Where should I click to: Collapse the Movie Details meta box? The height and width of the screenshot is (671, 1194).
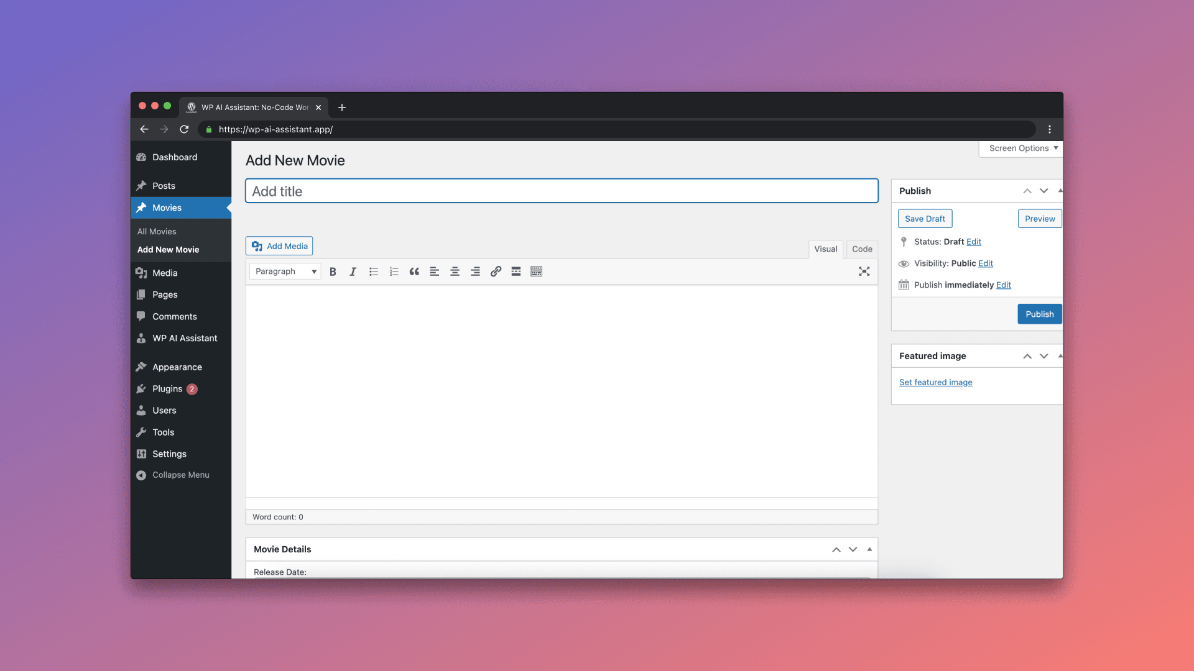point(868,549)
